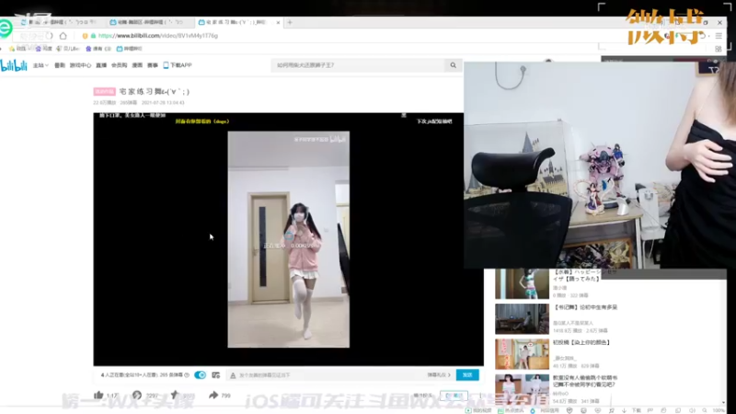
Task: Give coins with the coin icon
Action: point(136,396)
